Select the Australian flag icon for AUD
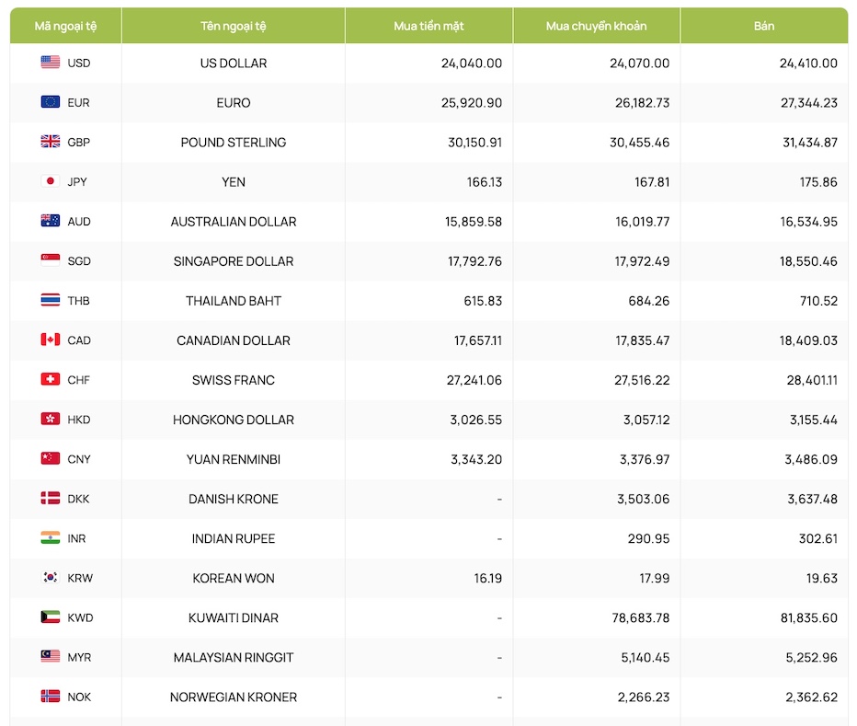 coord(51,221)
